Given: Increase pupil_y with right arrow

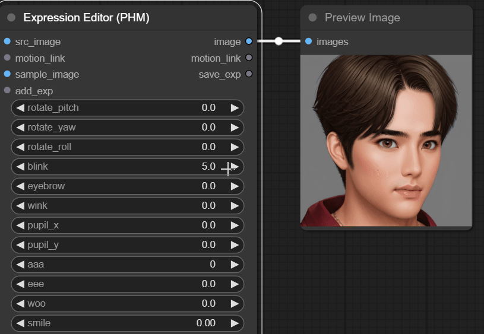Looking at the screenshot, I should click(235, 245).
